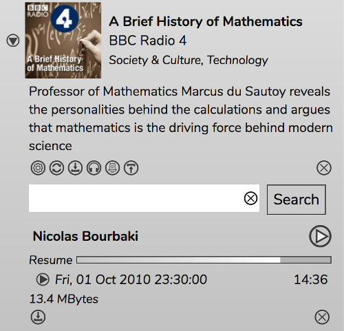This screenshot has height=331, width=344.
Task: Download the Nicolas Bourbaki episode
Action: point(38,317)
